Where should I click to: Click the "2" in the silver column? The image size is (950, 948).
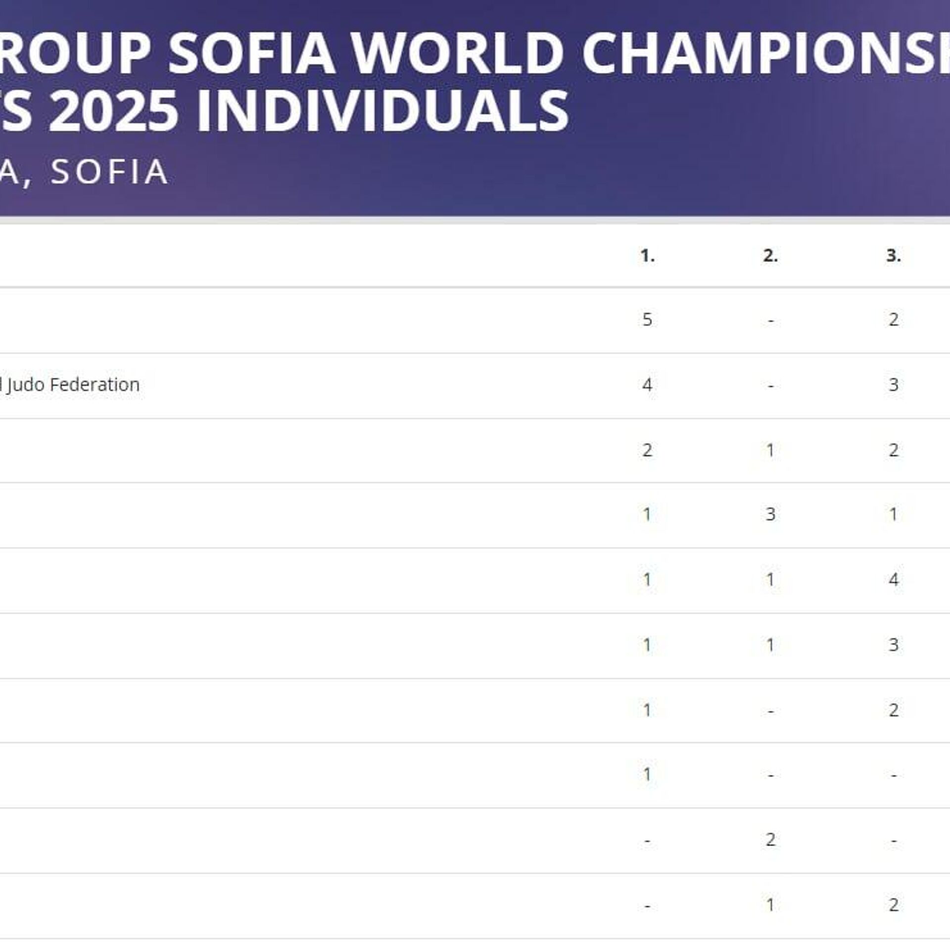click(x=770, y=839)
